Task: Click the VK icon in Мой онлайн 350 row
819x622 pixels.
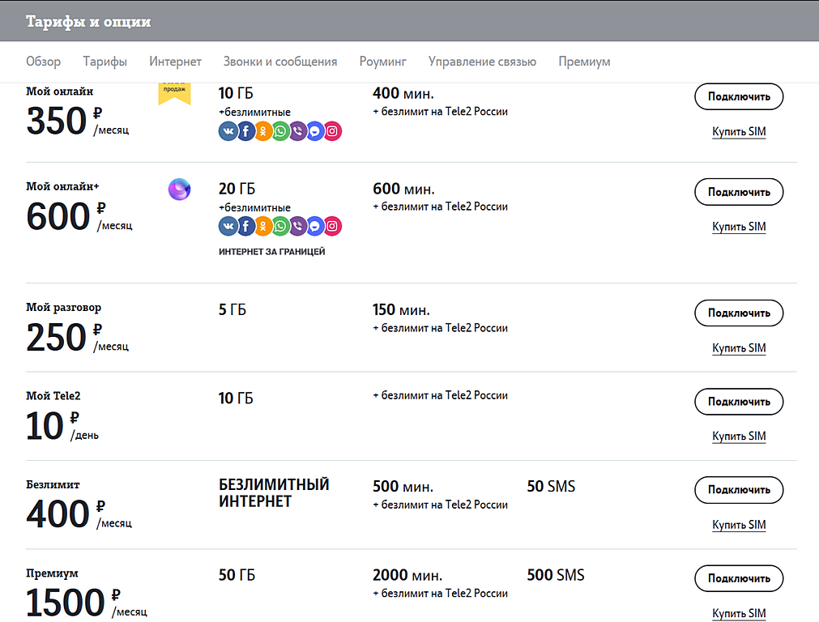Action: coord(228,131)
